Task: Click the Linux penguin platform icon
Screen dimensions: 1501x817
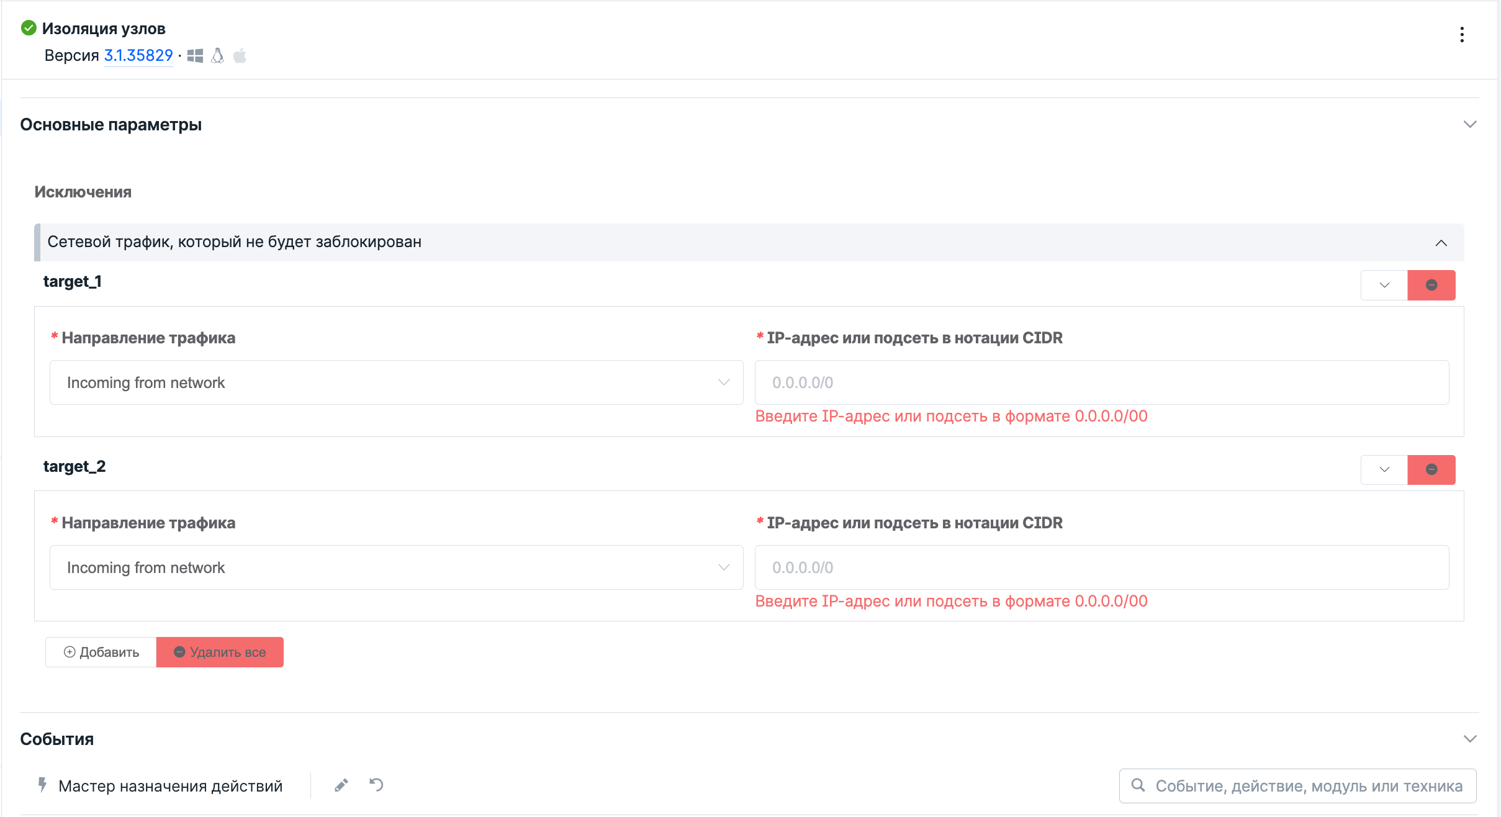Action: point(217,56)
